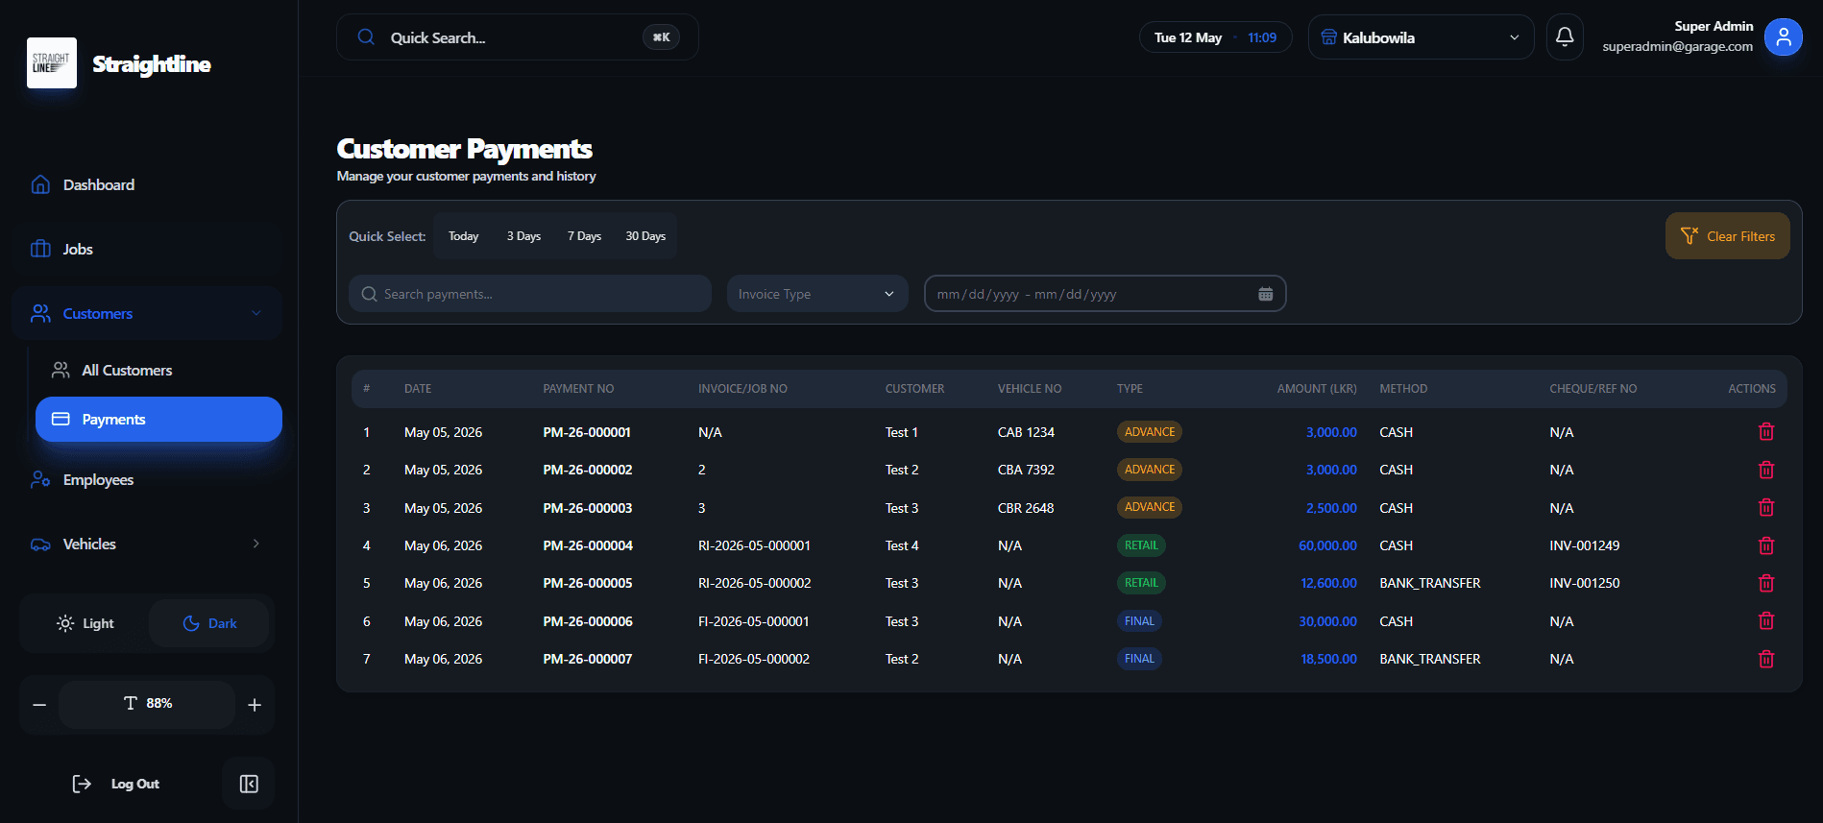
Task: Click the sidebar collapse icon
Action: 249,784
